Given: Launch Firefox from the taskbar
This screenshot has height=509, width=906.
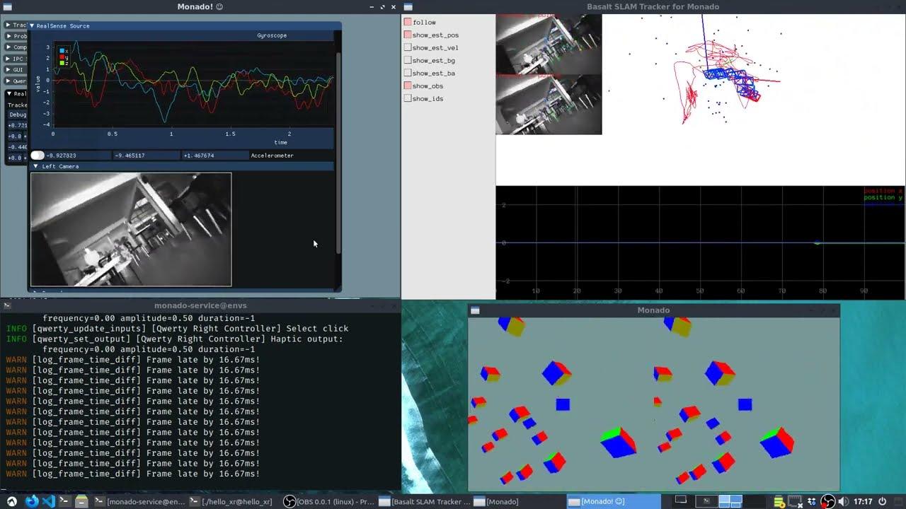Looking at the screenshot, I should (x=31, y=501).
